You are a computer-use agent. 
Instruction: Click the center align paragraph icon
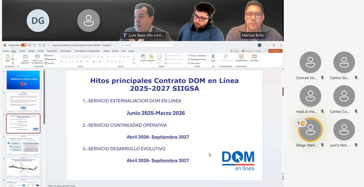[112, 61]
